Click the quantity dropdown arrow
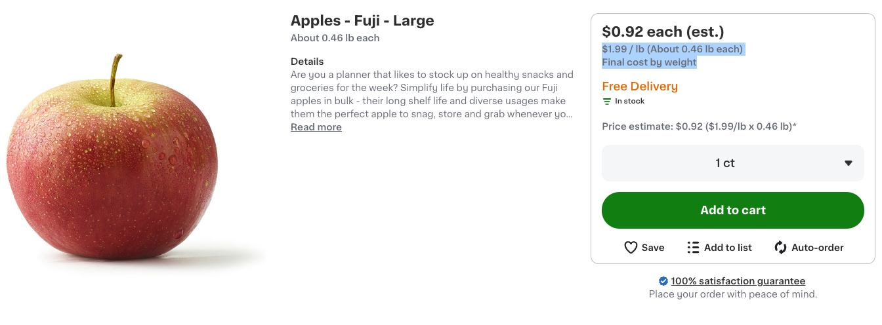Image resolution: width=882 pixels, height=325 pixels. coord(848,163)
